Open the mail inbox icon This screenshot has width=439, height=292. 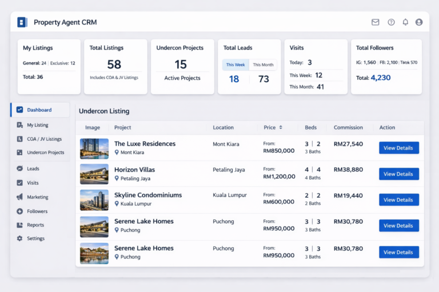376,22
